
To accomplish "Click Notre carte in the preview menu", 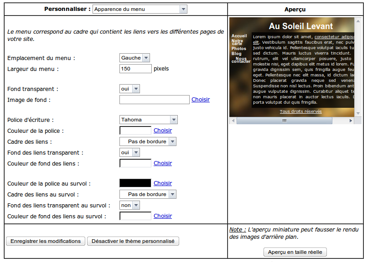I will pos(237,42).
